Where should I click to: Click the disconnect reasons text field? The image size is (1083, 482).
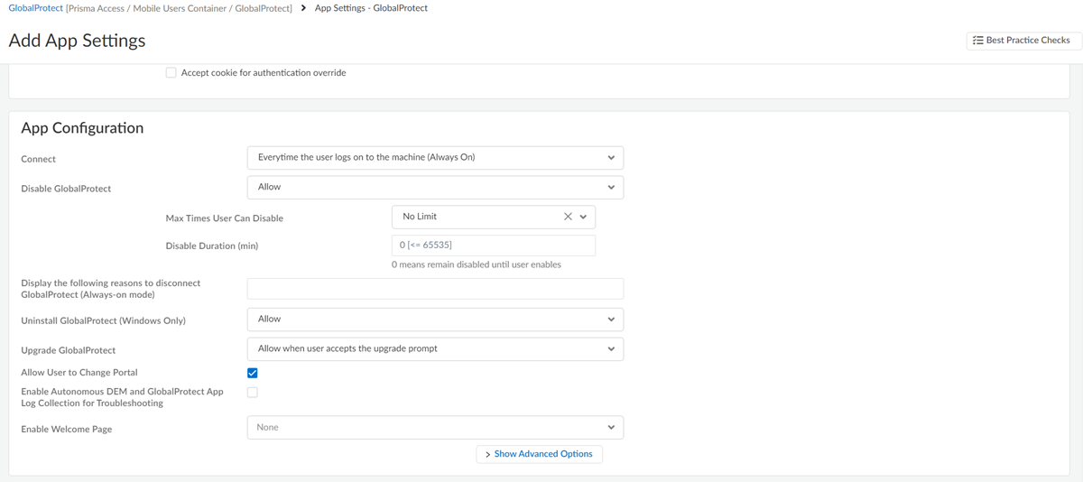tap(435, 289)
